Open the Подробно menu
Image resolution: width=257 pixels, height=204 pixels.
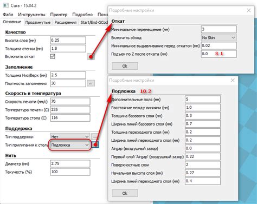pos(82,15)
